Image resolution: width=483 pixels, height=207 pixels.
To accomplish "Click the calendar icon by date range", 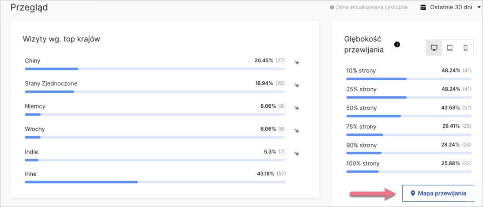I will (x=423, y=8).
